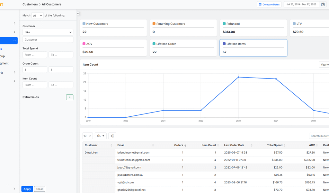Click Customers in the breadcrumb
This screenshot has height=193, width=329.
coord(30,4)
